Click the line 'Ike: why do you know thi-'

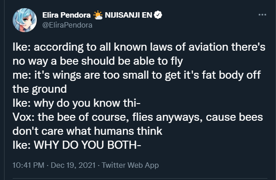point(77,103)
